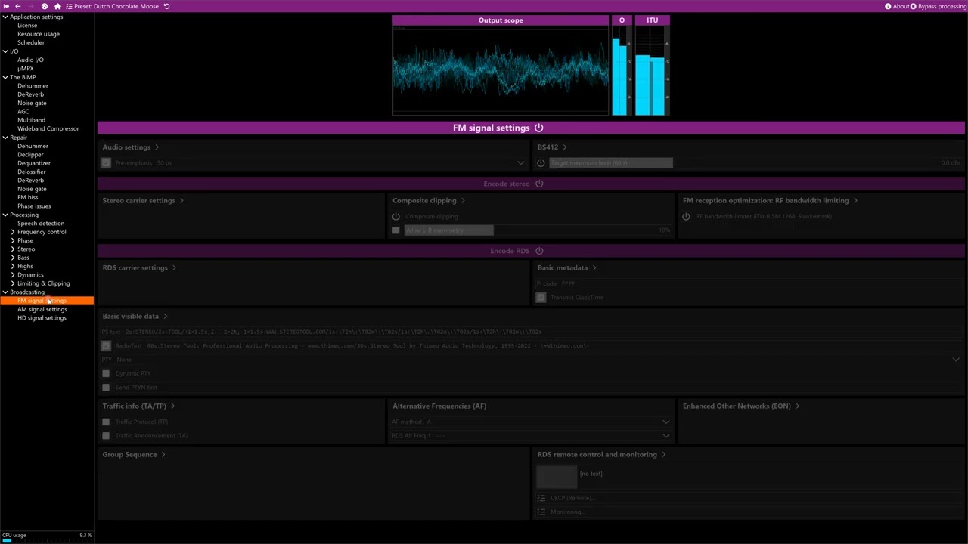Open Audio settings section header
This screenshot has width=968, height=544.
pyautogui.click(x=131, y=147)
